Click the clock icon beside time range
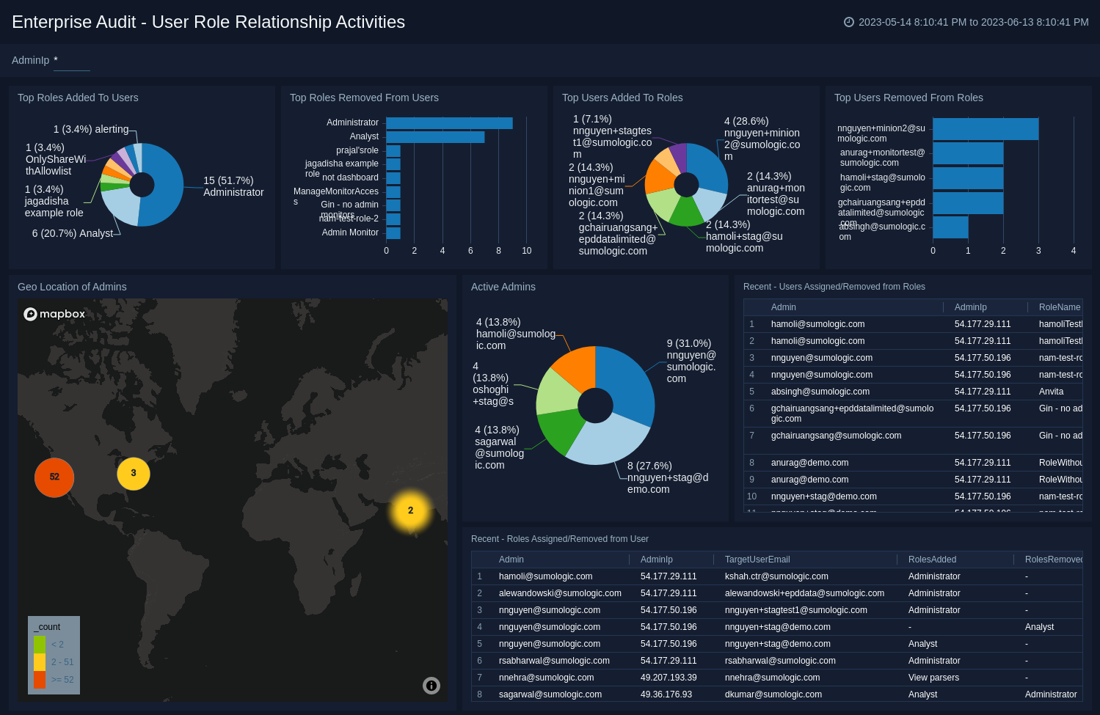1100x715 pixels. (849, 22)
